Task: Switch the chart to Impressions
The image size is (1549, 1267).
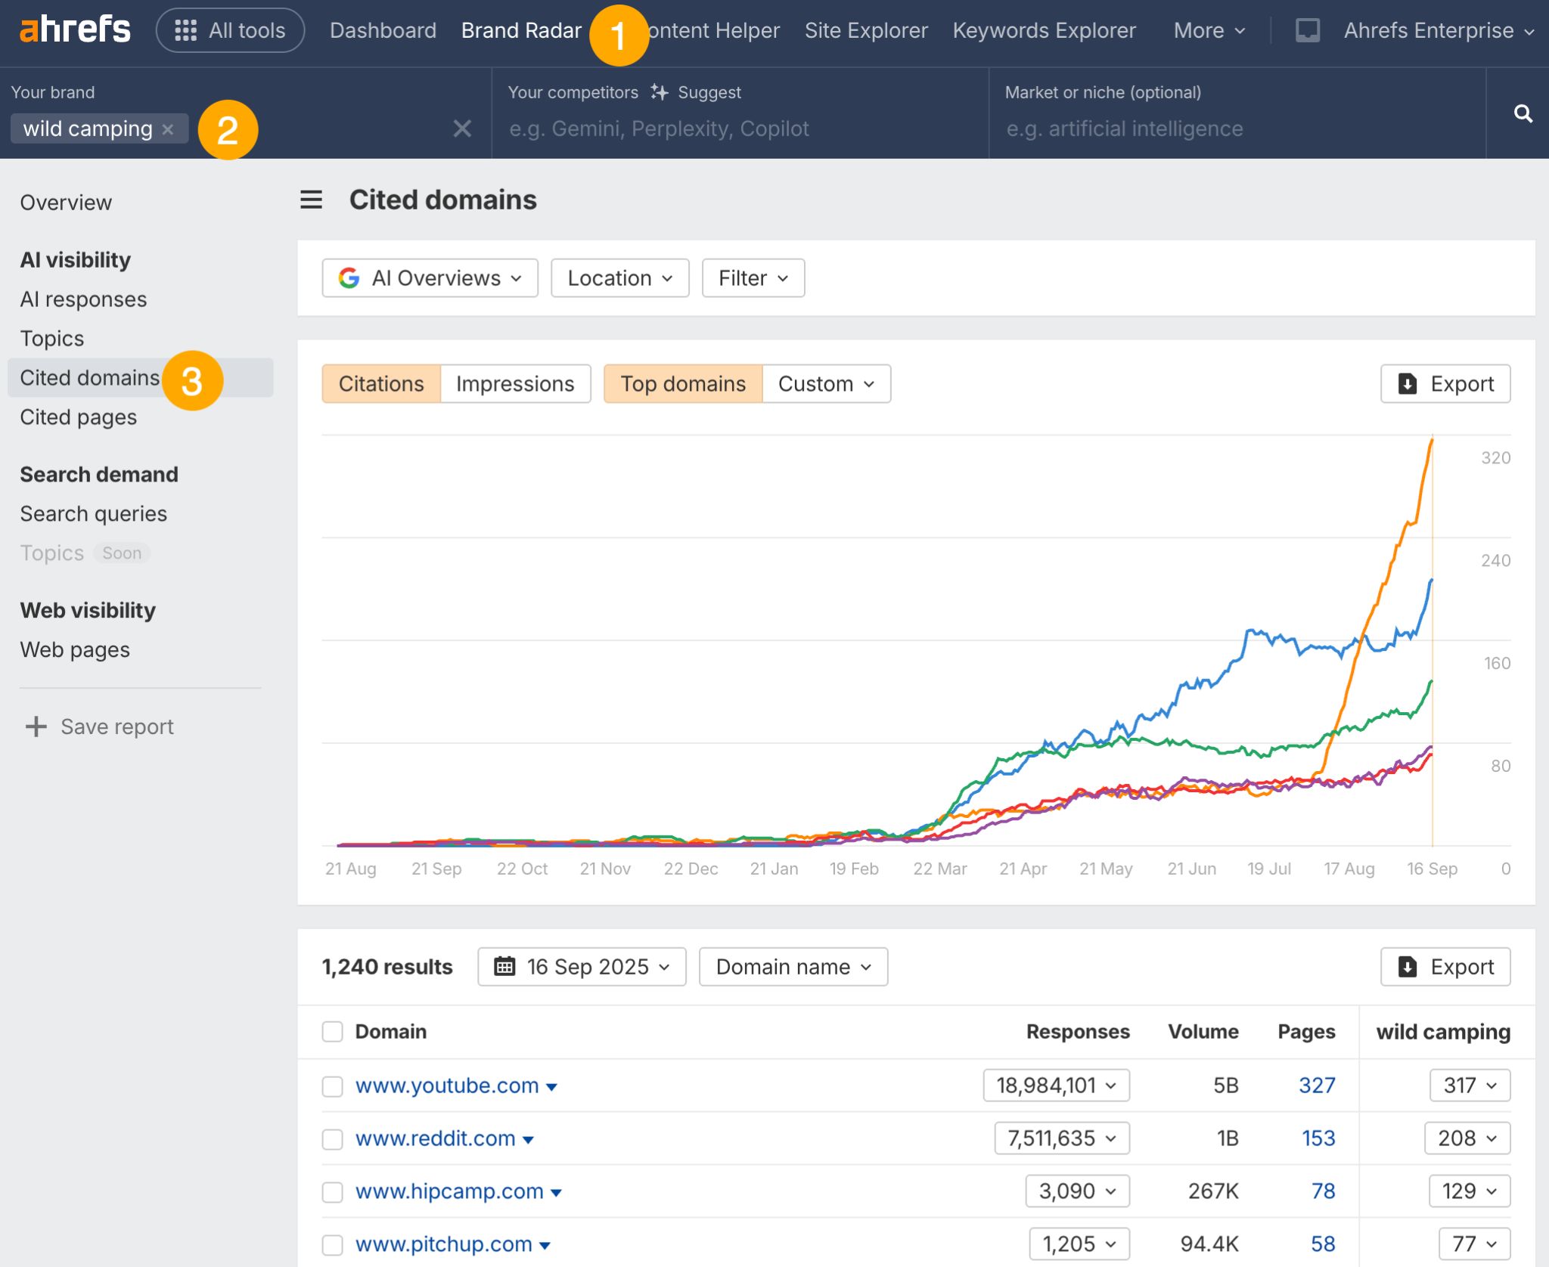Action: [515, 383]
